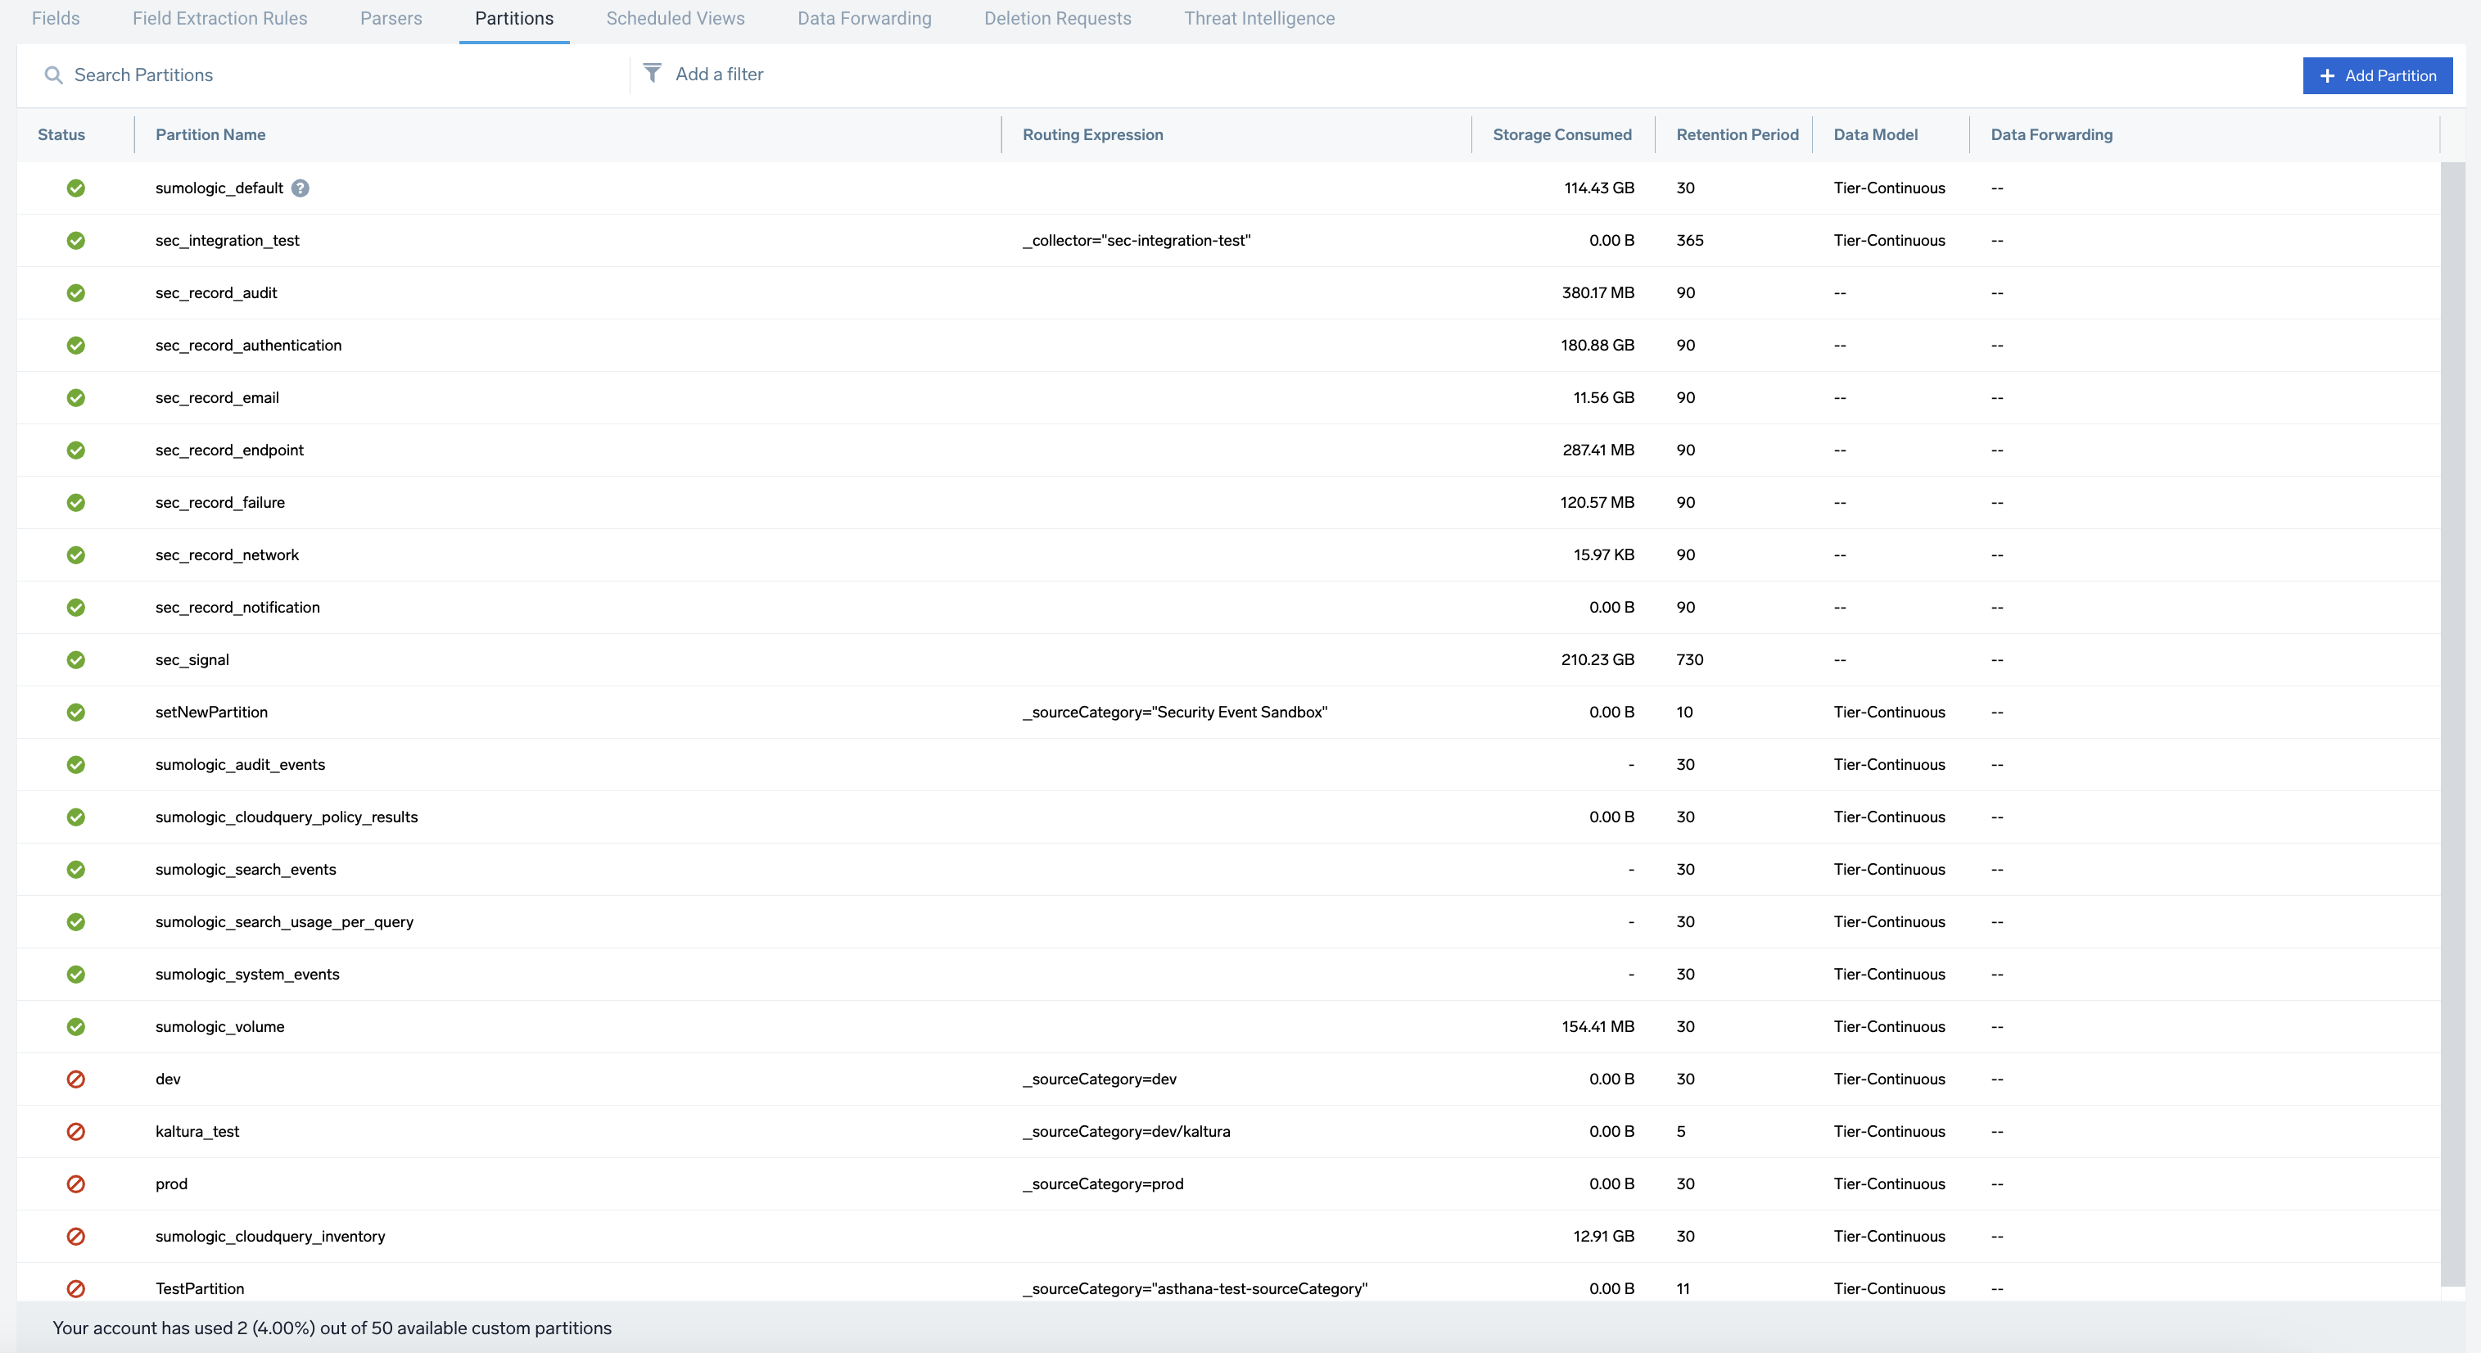2481x1353 pixels.
Task: Click inside the Search Partitions input field
Action: (289, 75)
